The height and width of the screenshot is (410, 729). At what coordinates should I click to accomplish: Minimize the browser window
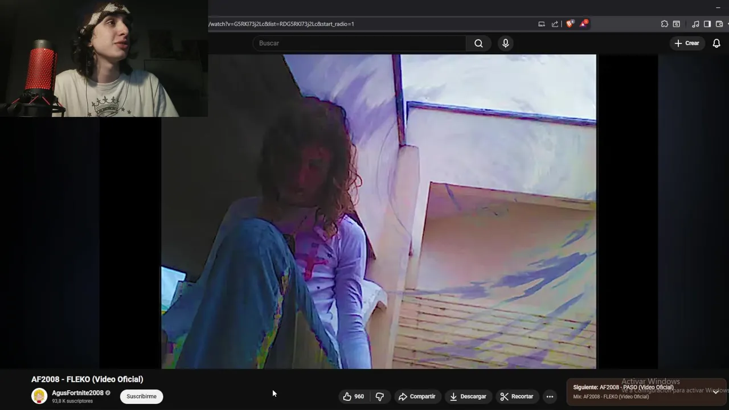[x=718, y=7]
